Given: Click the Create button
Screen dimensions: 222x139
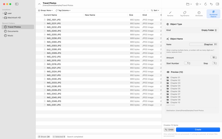Looking at the screenshot, I should [x=198, y=130].
